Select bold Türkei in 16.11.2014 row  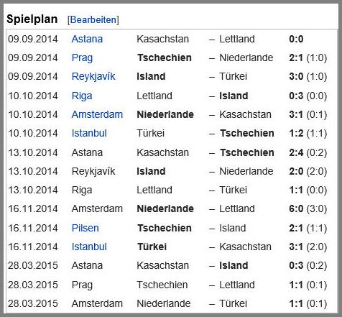(x=152, y=247)
